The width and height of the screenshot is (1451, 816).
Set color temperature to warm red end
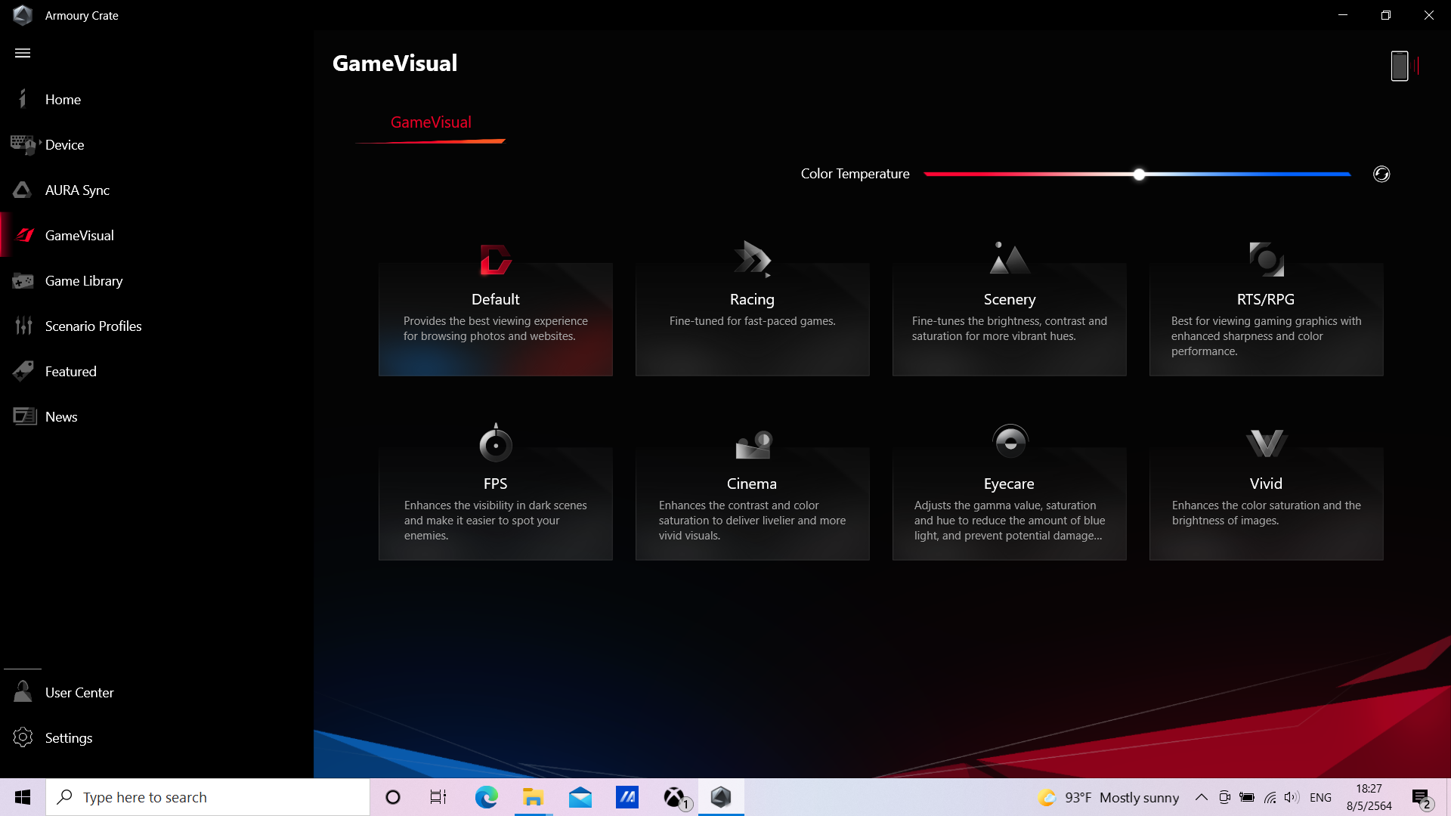click(x=927, y=175)
